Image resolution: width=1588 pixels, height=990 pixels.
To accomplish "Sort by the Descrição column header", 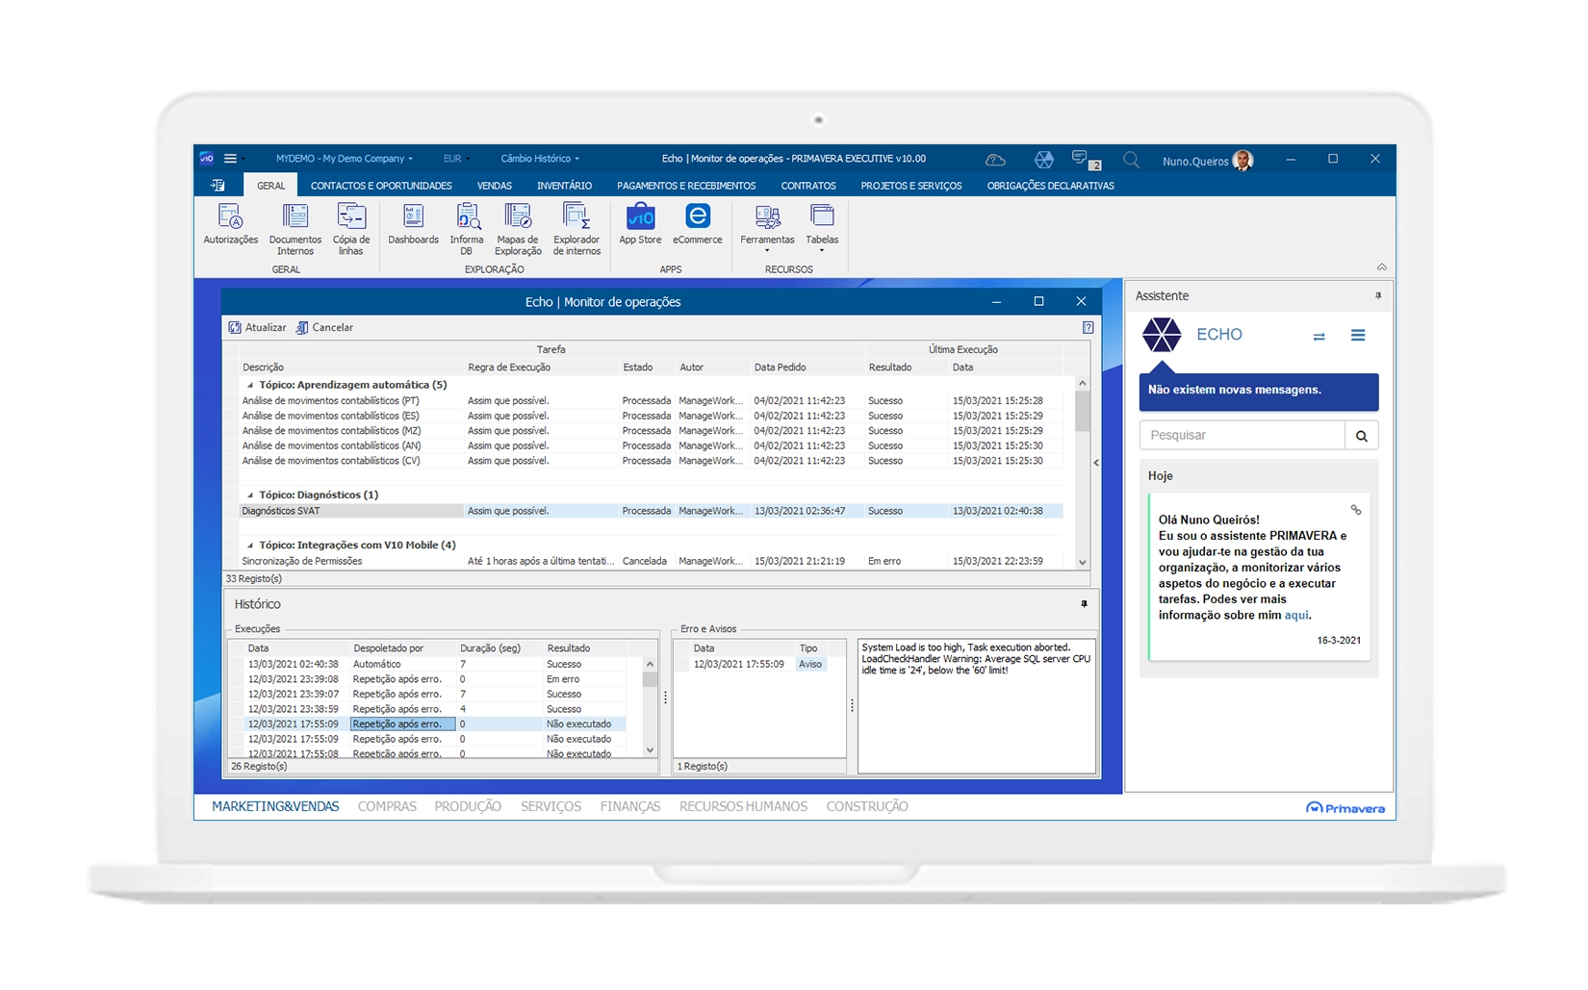I will 263,368.
